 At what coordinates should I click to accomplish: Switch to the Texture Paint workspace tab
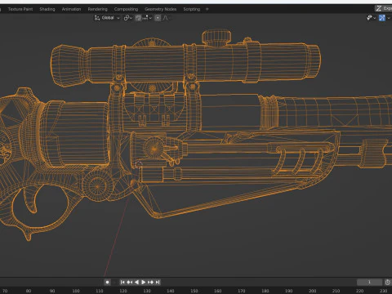20,9
